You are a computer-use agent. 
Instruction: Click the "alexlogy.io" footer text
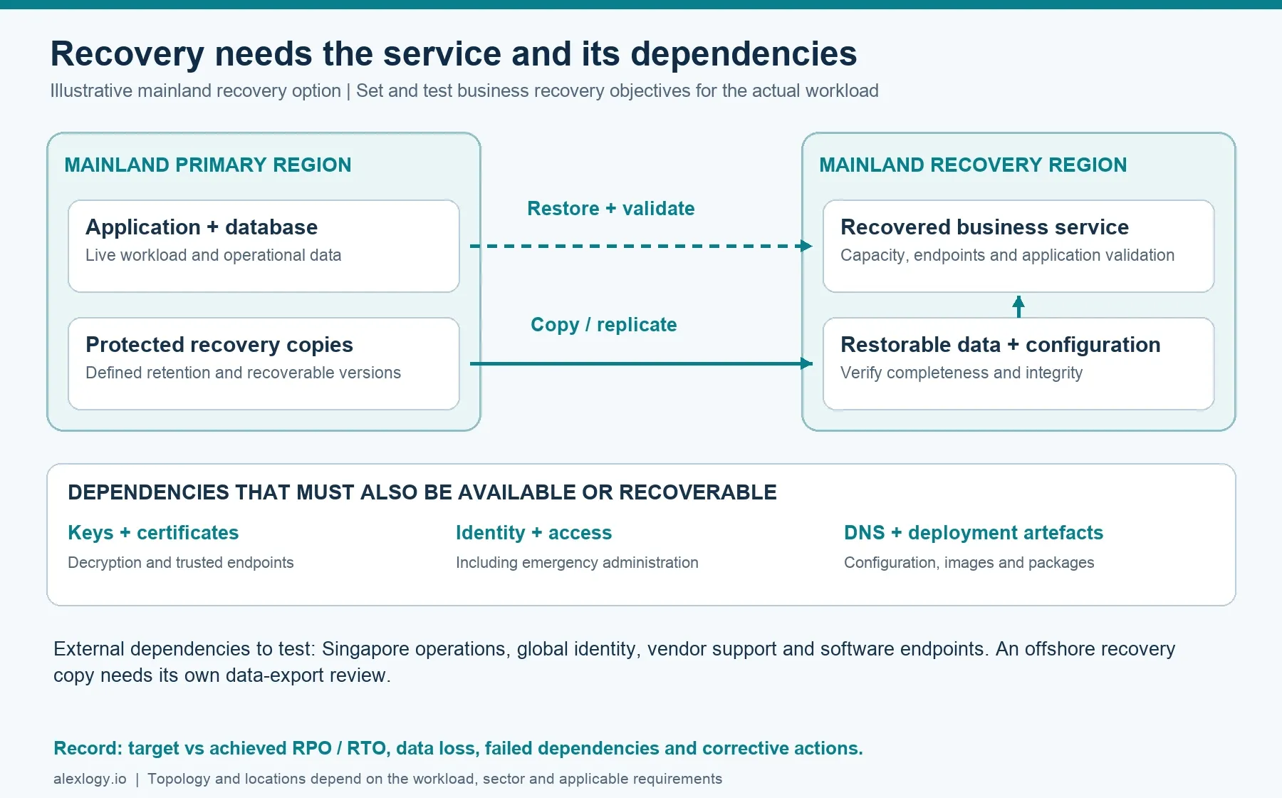(x=90, y=779)
